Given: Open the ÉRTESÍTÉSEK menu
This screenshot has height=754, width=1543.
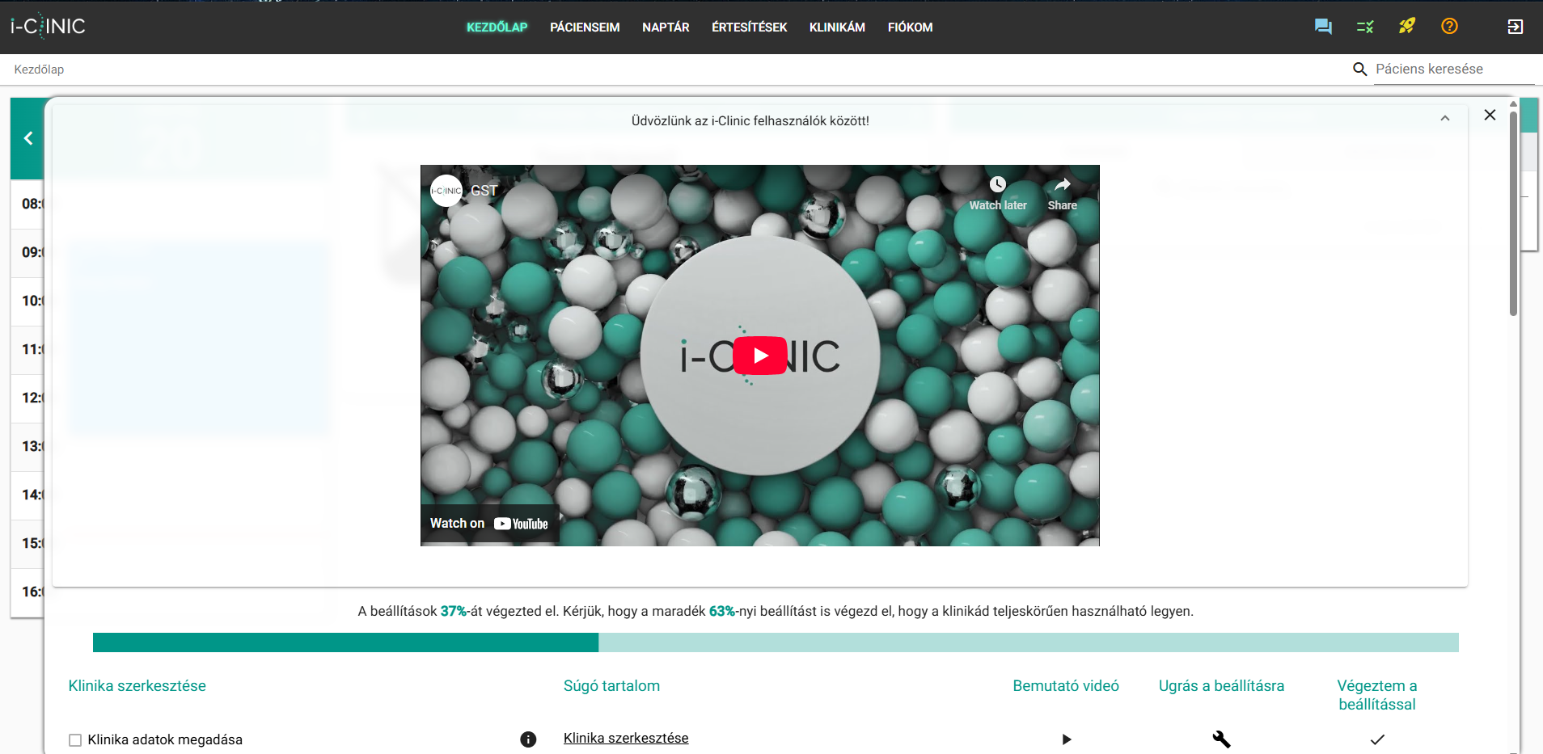Looking at the screenshot, I should coord(749,27).
